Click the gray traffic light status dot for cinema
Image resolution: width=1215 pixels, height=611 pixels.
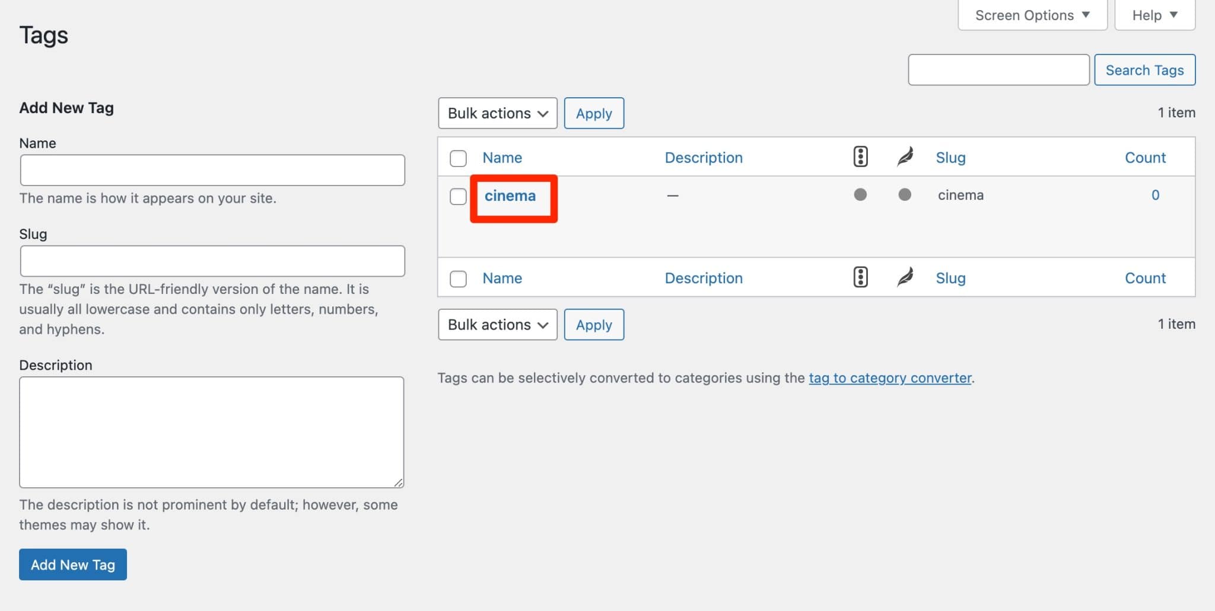[860, 194]
